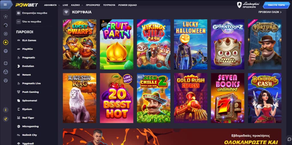Open the hamburger menu button

pos(5,5)
